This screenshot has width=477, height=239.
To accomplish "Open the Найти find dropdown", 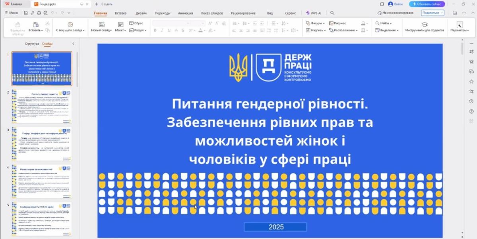I will click(x=383, y=23).
